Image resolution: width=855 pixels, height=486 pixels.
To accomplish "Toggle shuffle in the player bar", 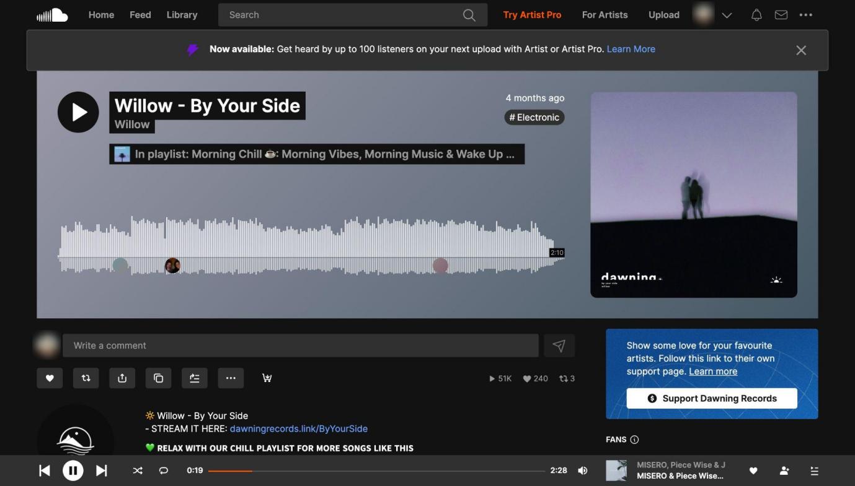I will coord(138,471).
